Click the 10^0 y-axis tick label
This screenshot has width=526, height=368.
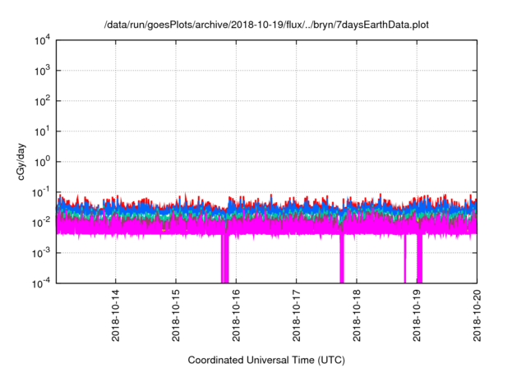[43, 162]
